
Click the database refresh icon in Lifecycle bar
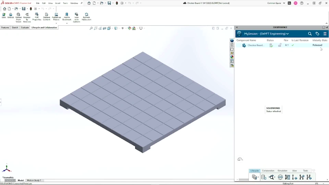[x=264, y=177]
